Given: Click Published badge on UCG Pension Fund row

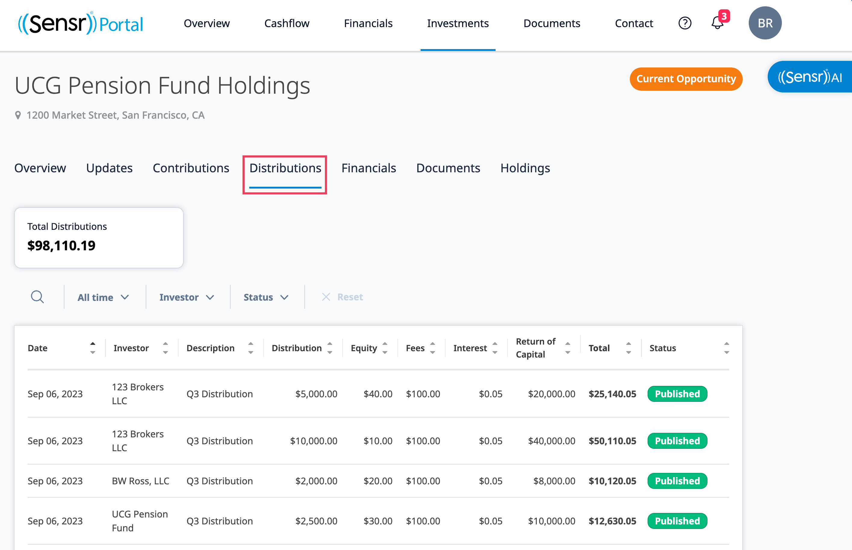Looking at the screenshot, I should click(x=677, y=521).
